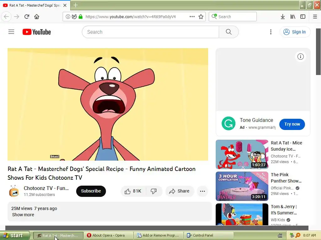Click the 11.2M subscribers text
Screen dimensions: 321x240
39,194
